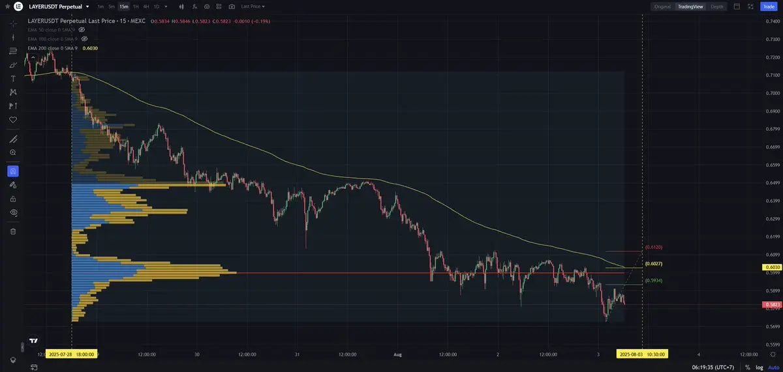Activate the zoom in magnifier tool
Image resolution: width=783 pixels, height=372 pixels.
click(13, 152)
